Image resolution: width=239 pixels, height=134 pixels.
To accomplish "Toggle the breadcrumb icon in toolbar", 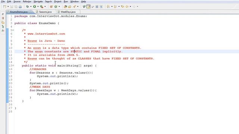I will [84, 7].
